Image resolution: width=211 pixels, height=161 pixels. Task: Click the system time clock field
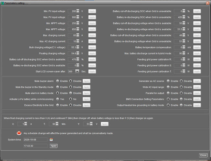[36, 146]
